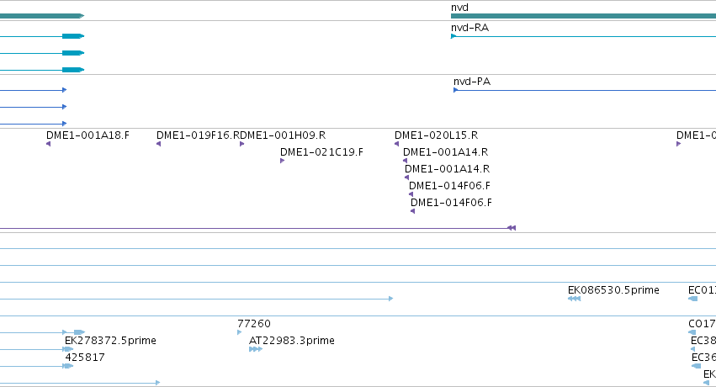Open the AT22983.3prime EST label

tap(292, 341)
